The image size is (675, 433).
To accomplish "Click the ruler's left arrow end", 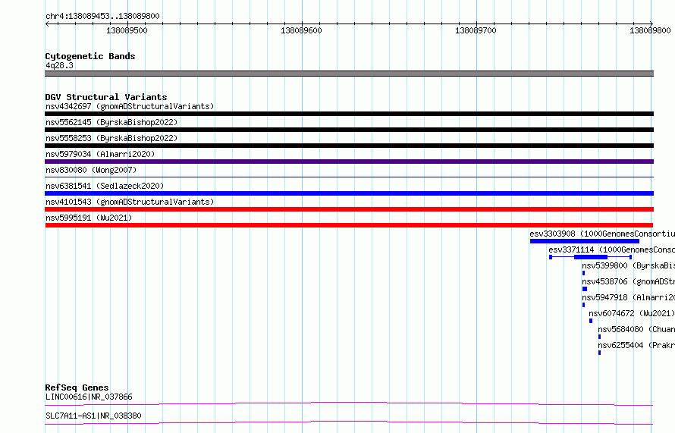I will point(47,24).
